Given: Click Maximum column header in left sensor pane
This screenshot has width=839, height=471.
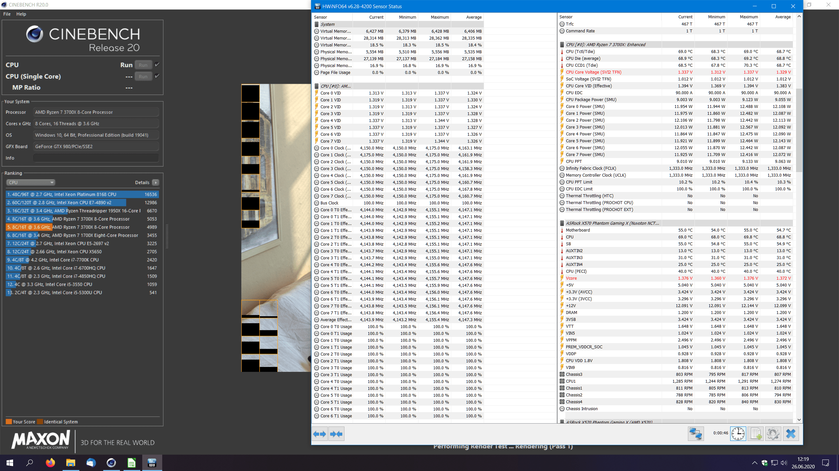Looking at the screenshot, I should click(435, 17).
